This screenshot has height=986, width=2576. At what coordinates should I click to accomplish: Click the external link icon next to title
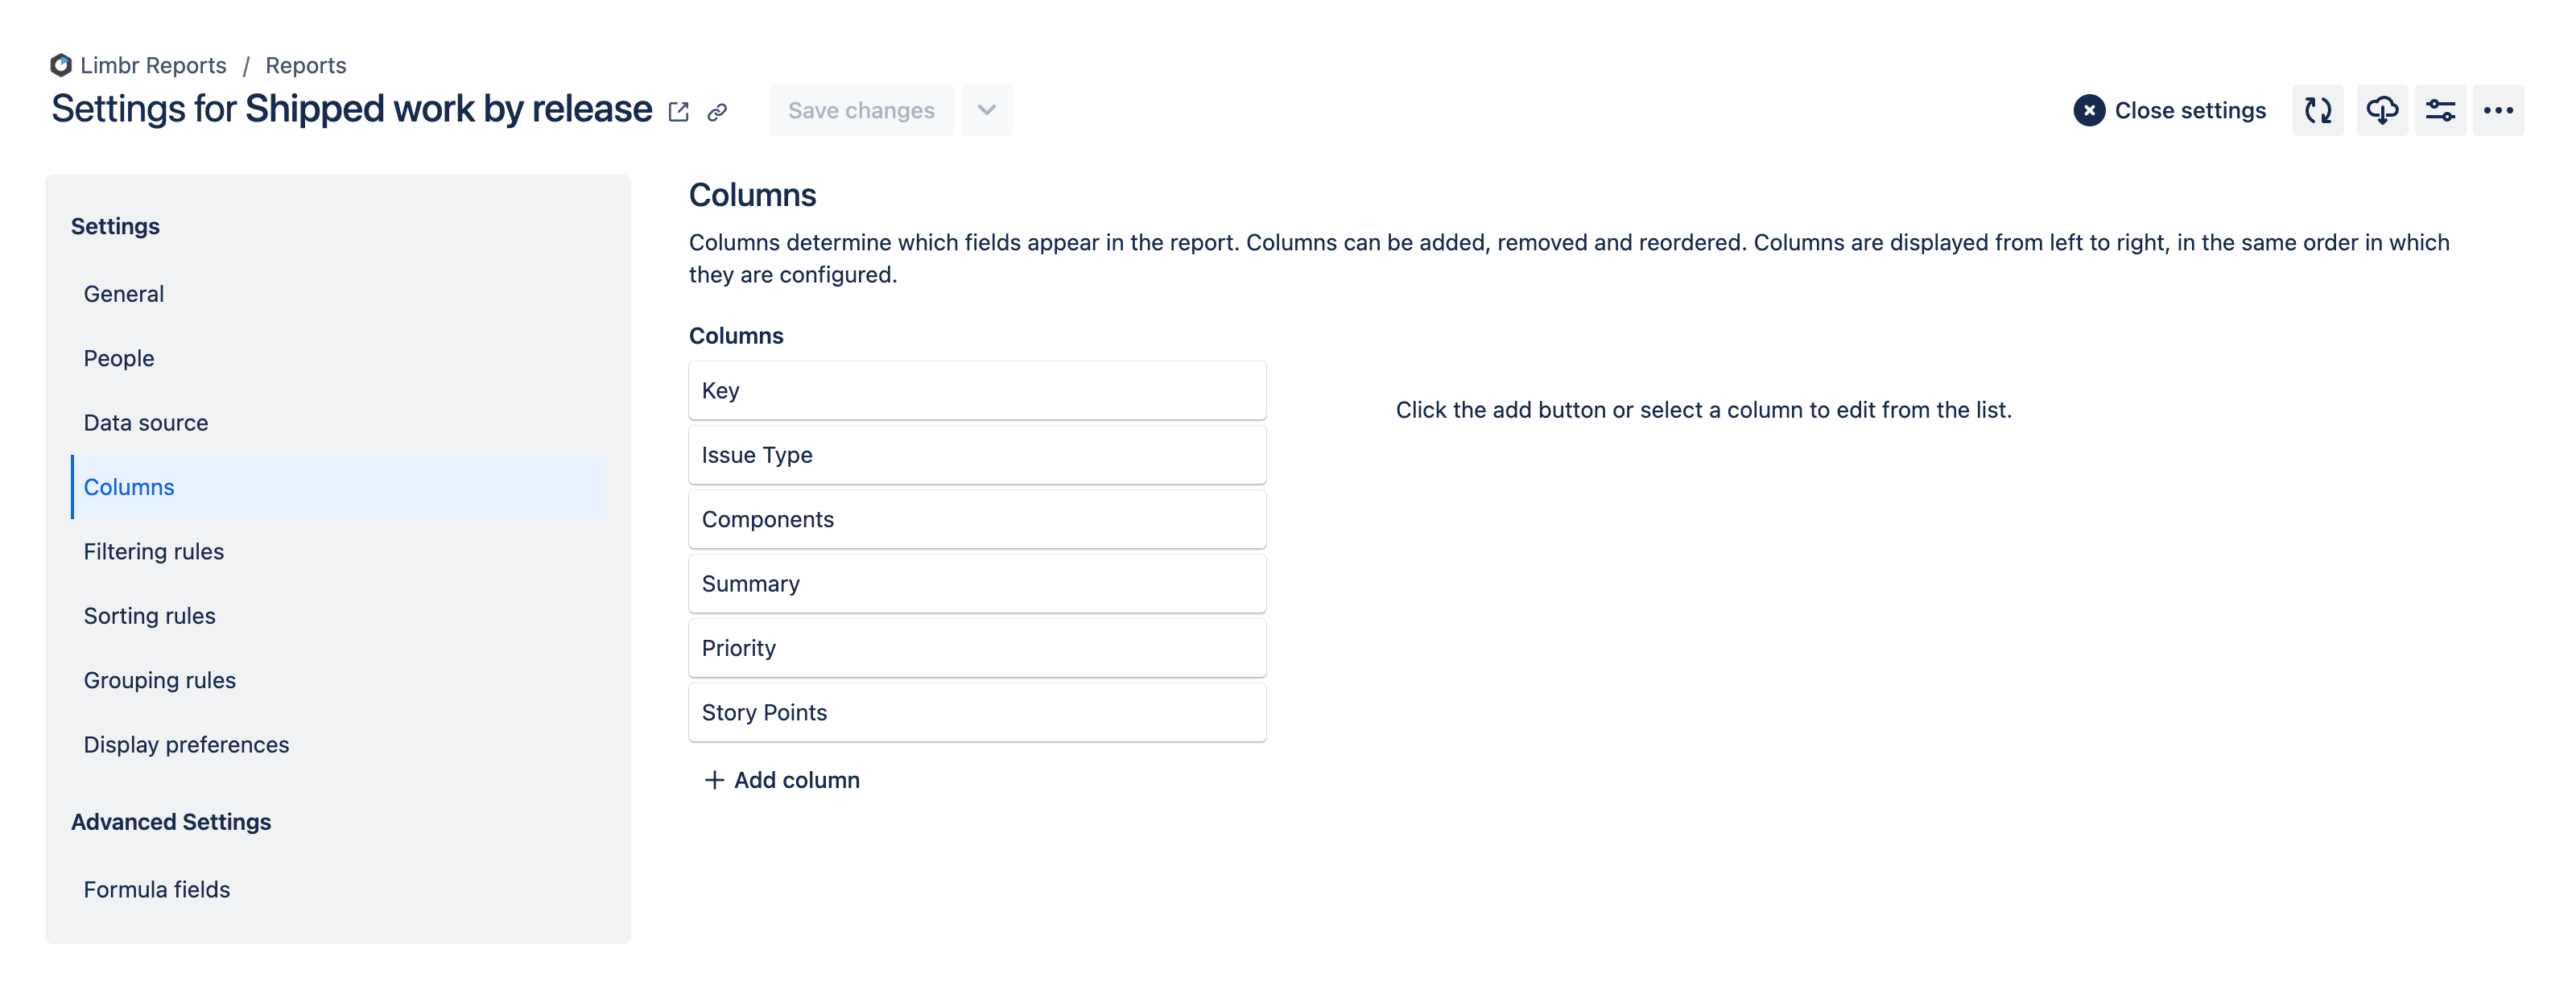[x=680, y=112]
